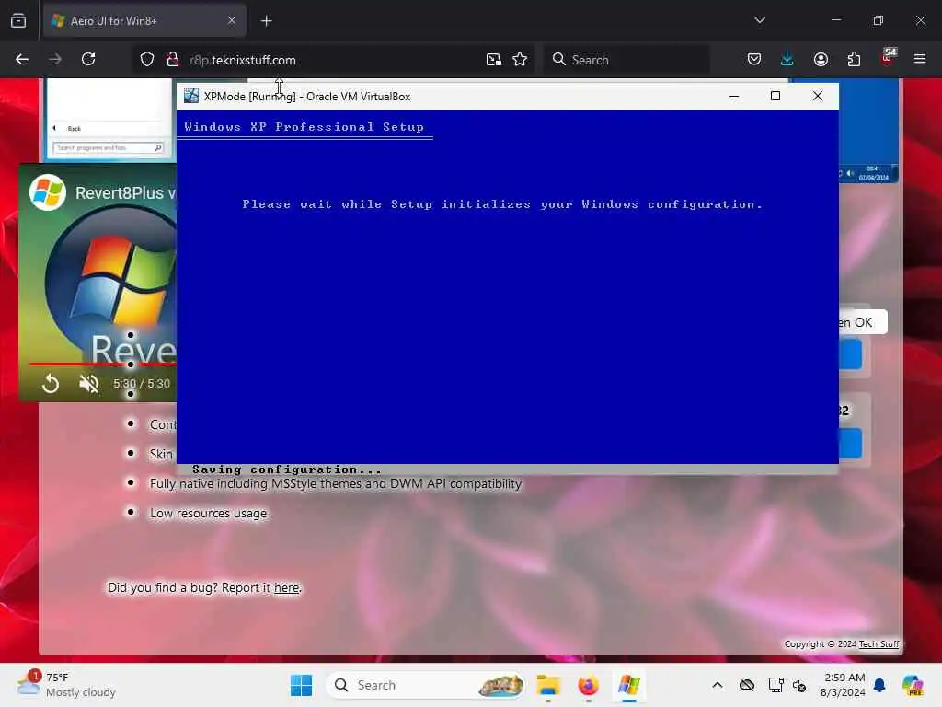Open the OneDrive cloud tray icon

(747, 685)
